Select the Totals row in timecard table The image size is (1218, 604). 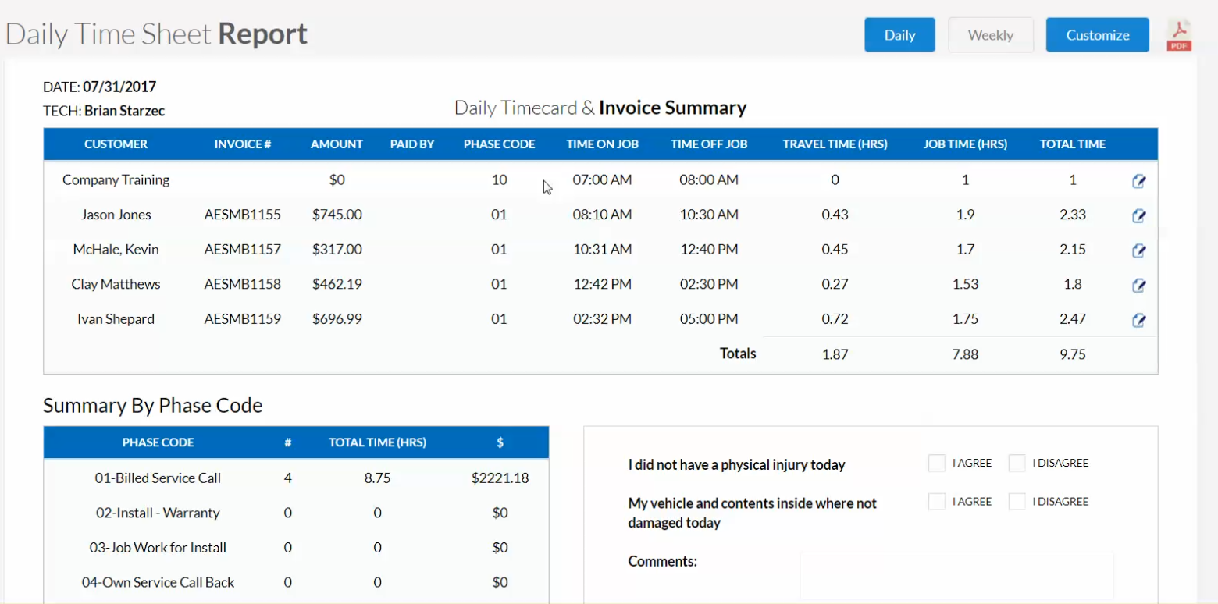click(737, 353)
